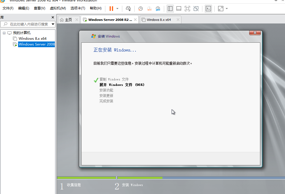Toggle the library panel visibility

click(x=170, y=9)
